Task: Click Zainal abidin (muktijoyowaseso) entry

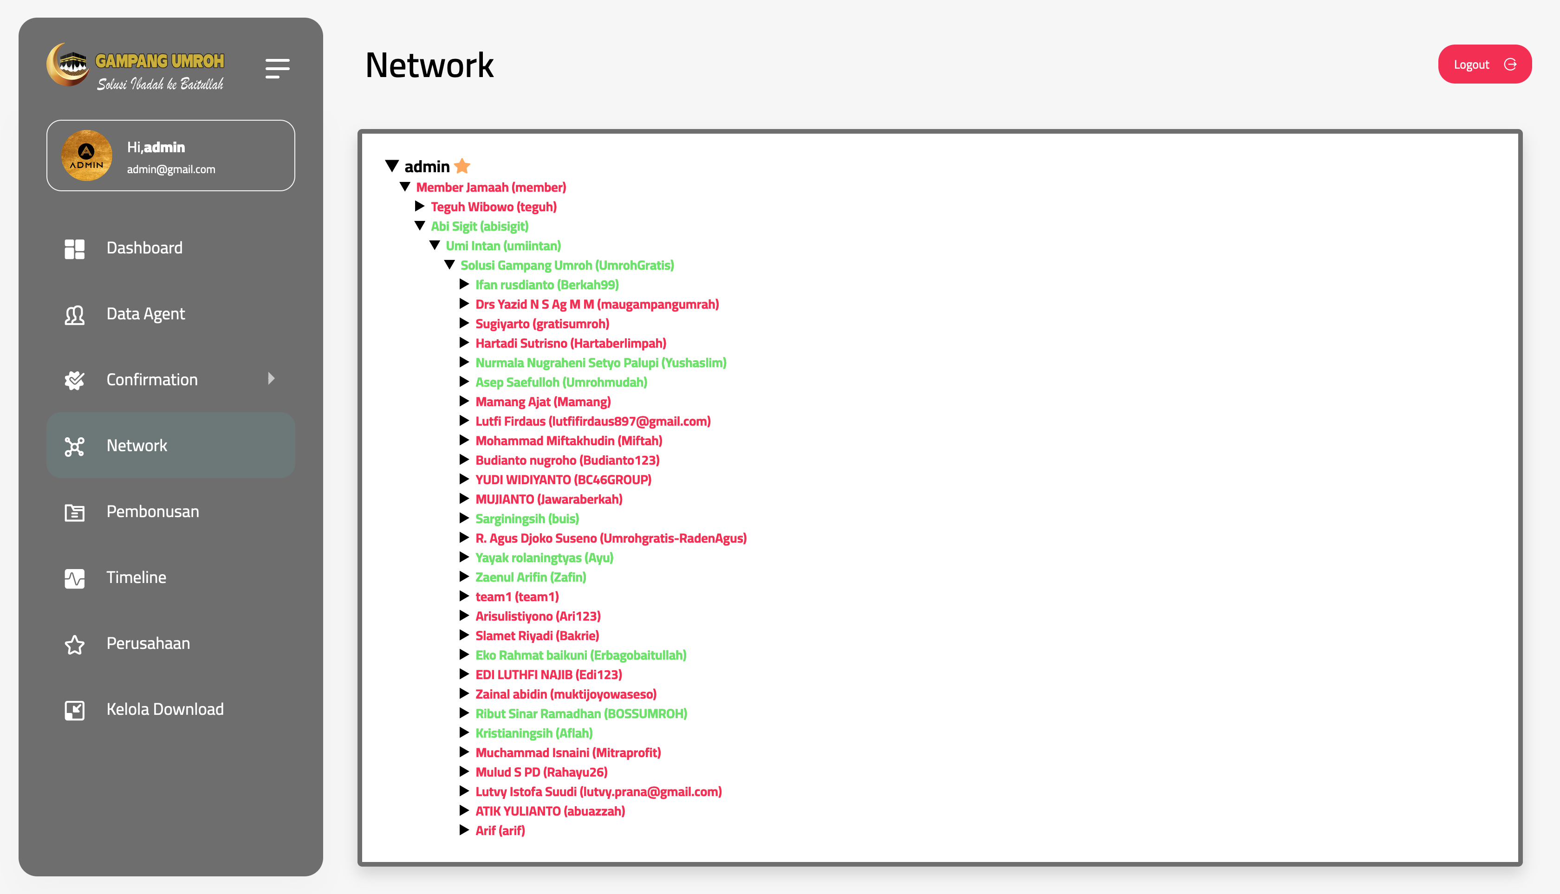Action: tap(565, 694)
